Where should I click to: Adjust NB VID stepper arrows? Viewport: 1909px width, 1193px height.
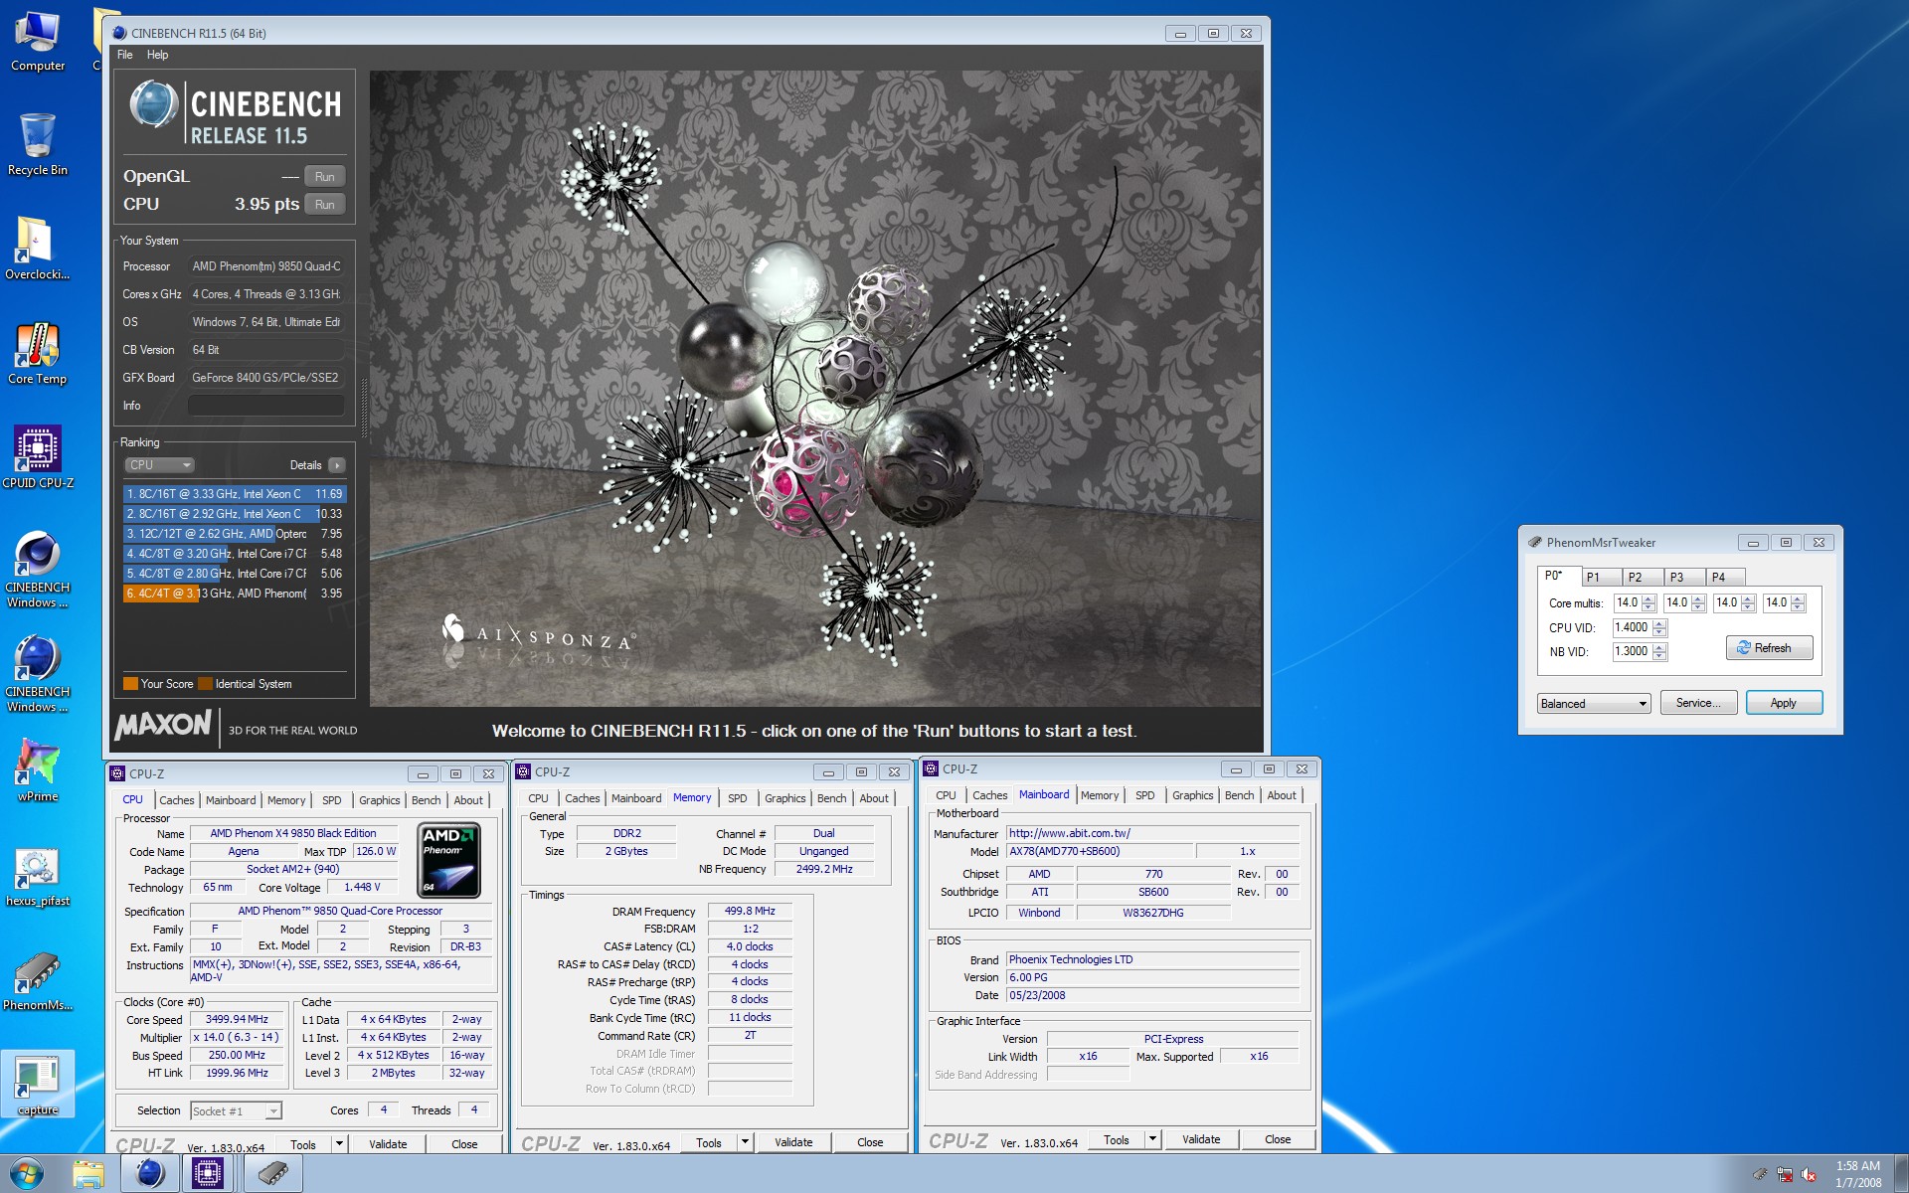(x=1659, y=652)
